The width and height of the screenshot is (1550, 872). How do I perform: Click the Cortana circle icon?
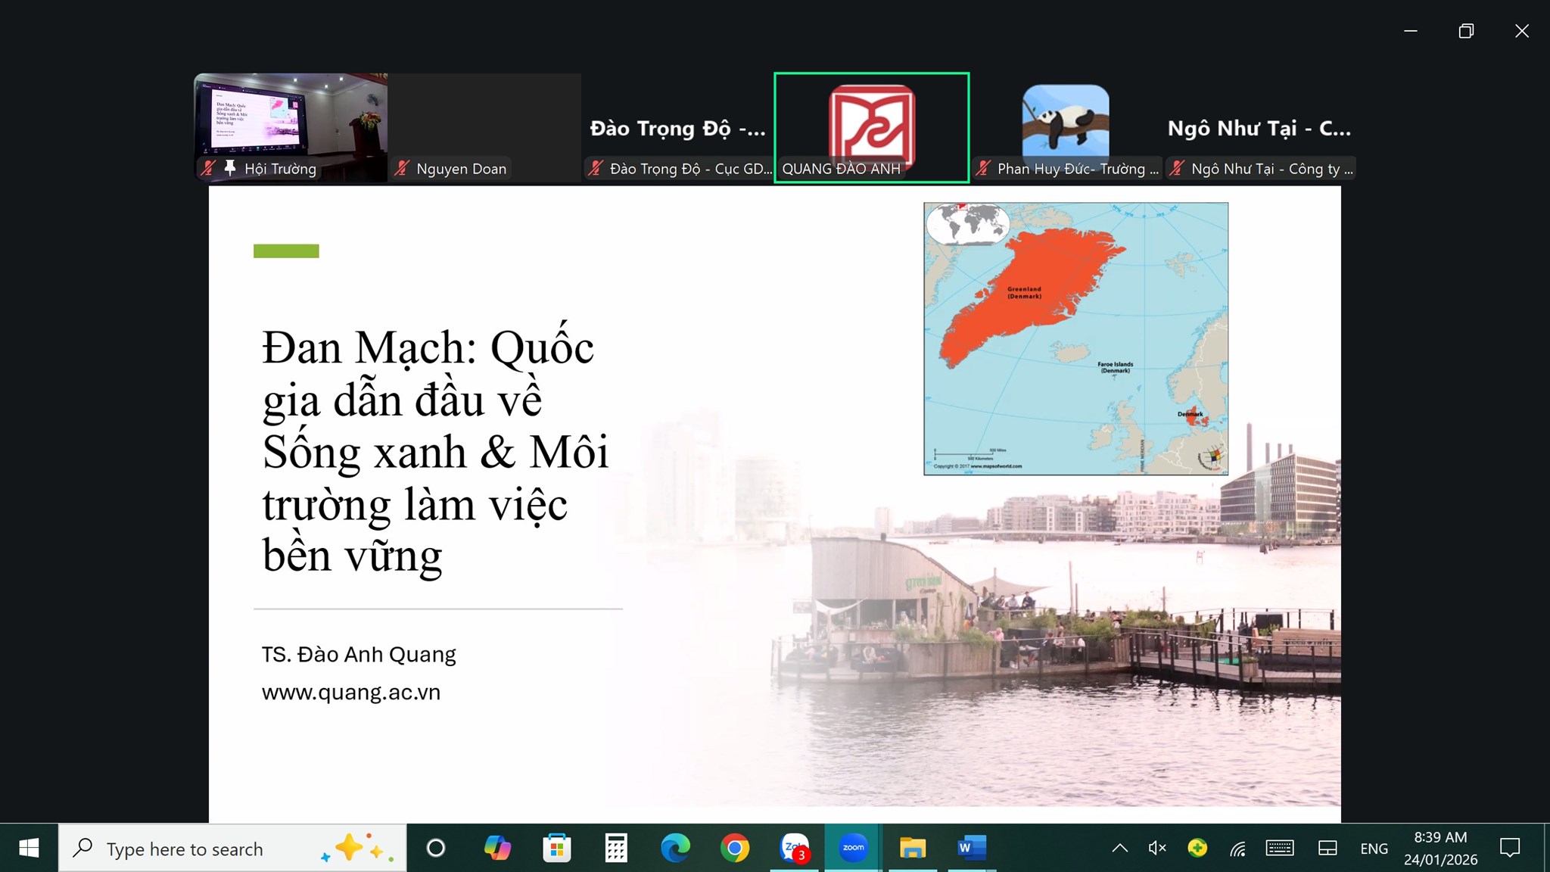pos(436,848)
